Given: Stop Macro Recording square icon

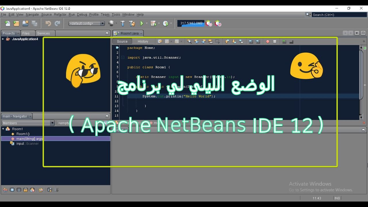Looking at the screenshot, I should coord(275,41).
